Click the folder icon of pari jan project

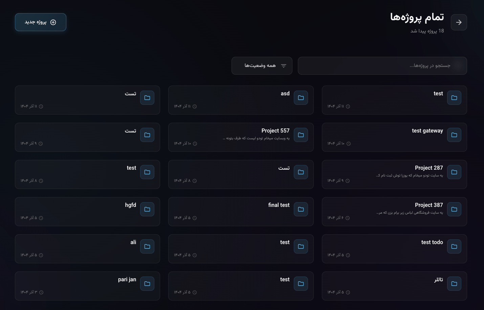[x=147, y=284]
